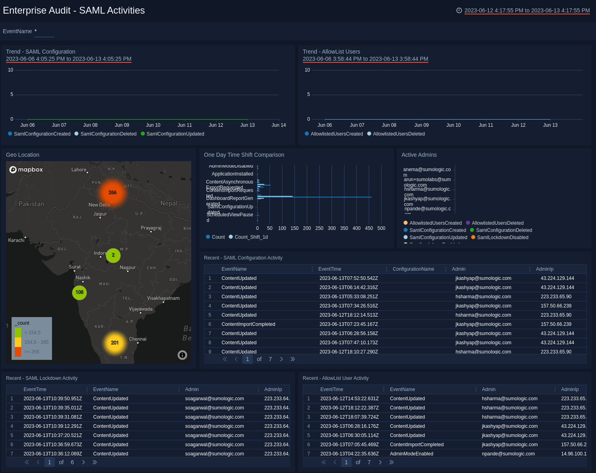Click the EventName filter input field
Screen dimensions: 596x473
click(44, 32)
